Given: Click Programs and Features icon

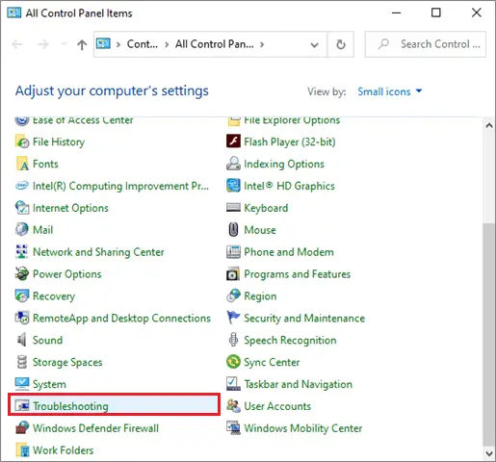Looking at the screenshot, I should [233, 274].
